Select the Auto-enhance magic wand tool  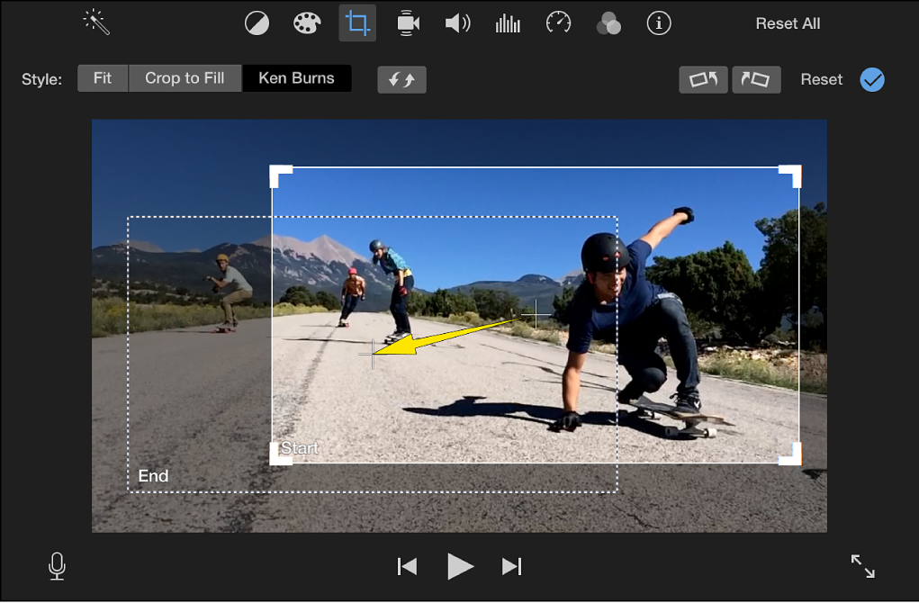[x=95, y=23]
